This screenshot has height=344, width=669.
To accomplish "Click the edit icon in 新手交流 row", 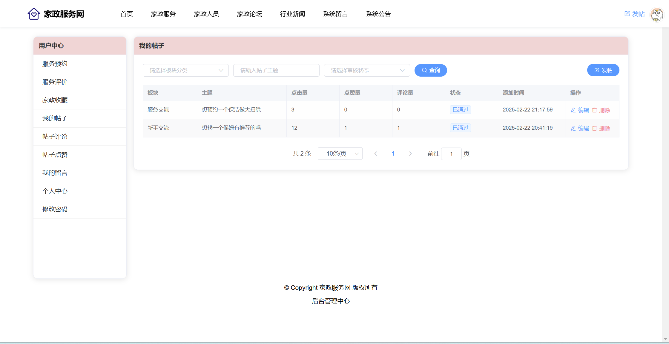I will [x=573, y=128].
